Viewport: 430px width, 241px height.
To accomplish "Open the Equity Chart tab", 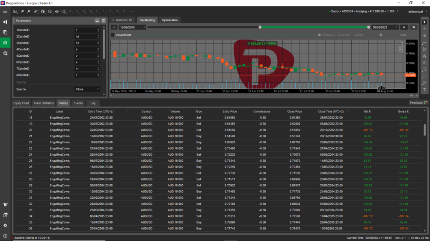I will [21, 103].
